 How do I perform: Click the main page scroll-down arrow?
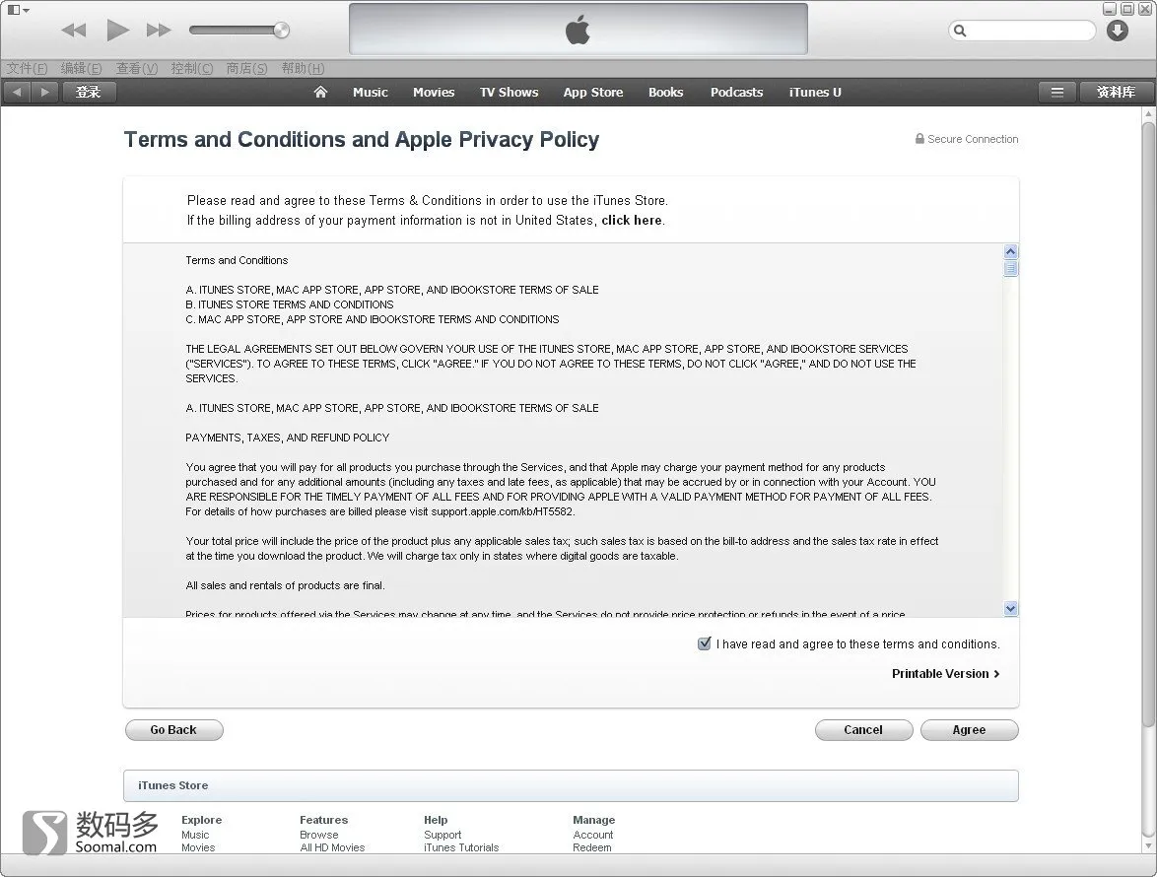pyautogui.click(x=1148, y=846)
